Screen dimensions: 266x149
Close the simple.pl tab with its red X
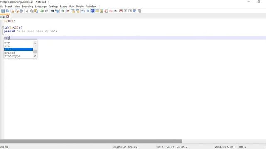(x=7, y=17)
